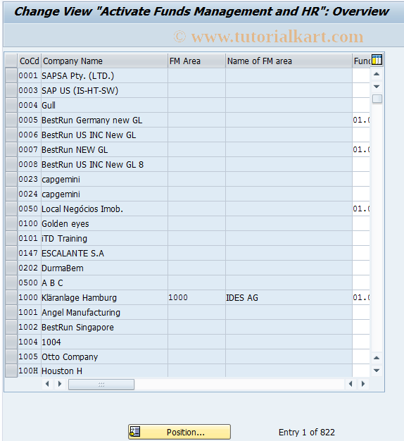
Task: Select row 0147 ESCALANTE S.A
Action: [11, 253]
